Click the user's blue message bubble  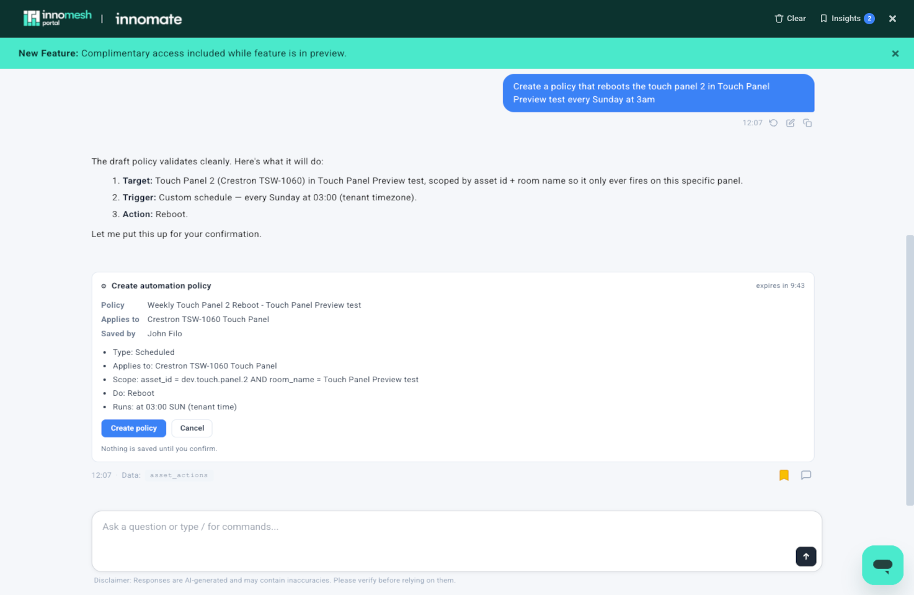point(659,93)
